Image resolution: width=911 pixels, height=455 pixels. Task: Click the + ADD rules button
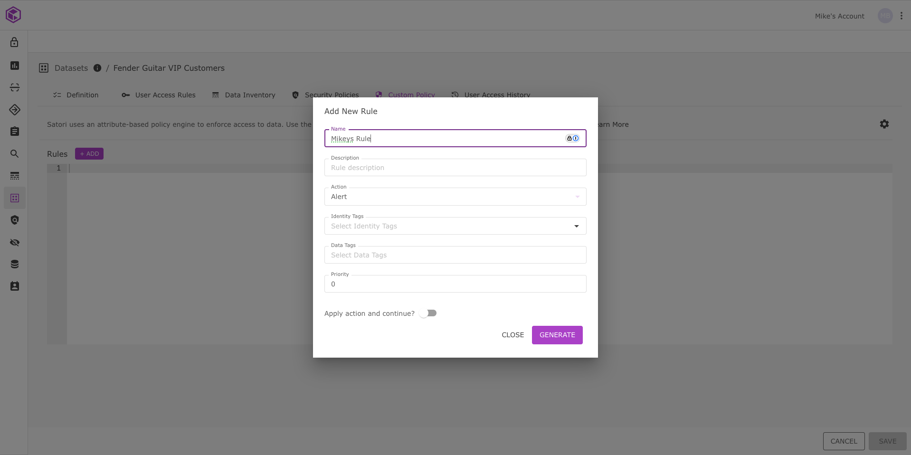click(89, 154)
